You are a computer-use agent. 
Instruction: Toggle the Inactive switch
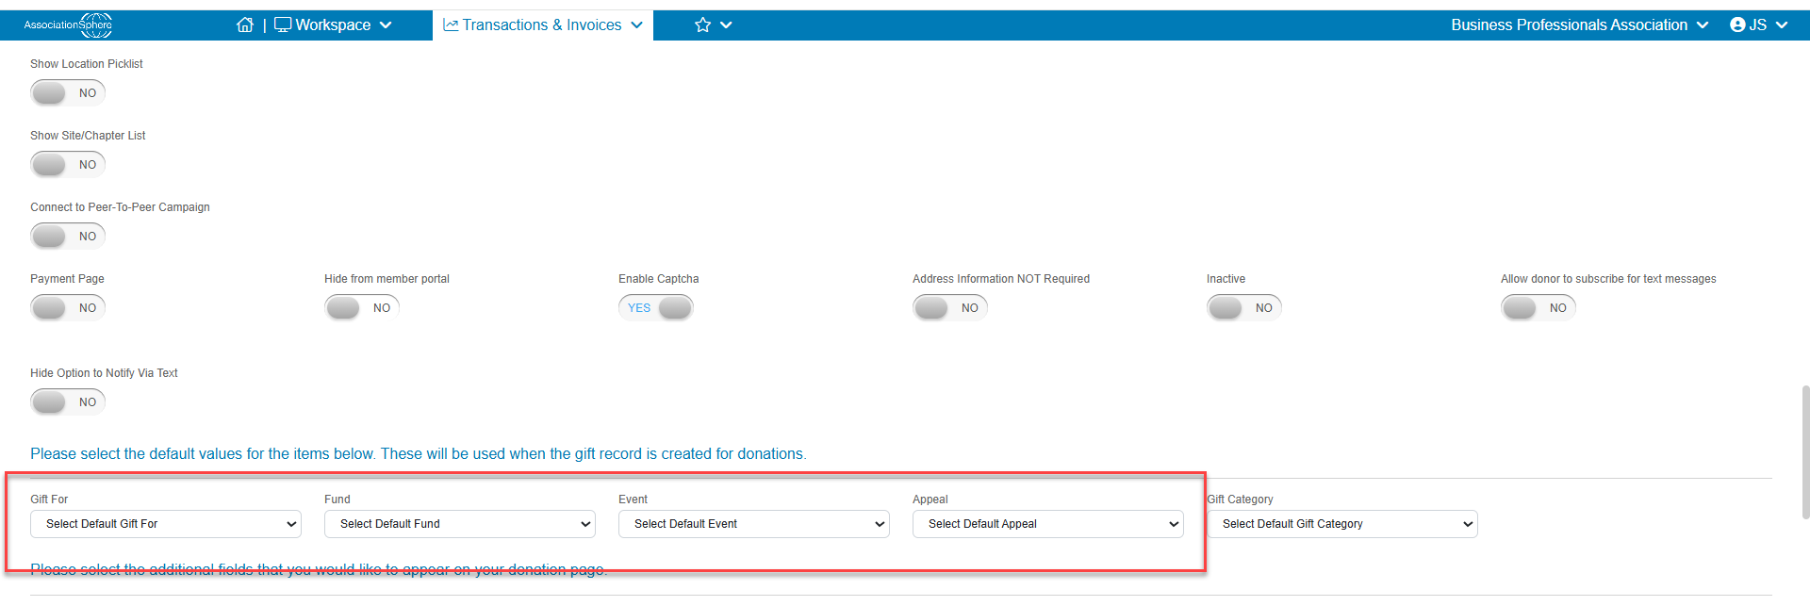point(1244,308)
